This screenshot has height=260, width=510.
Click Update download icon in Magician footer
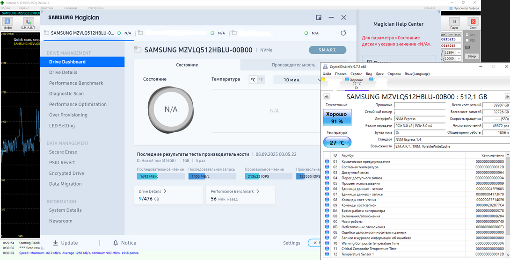(x=55, y=243)
